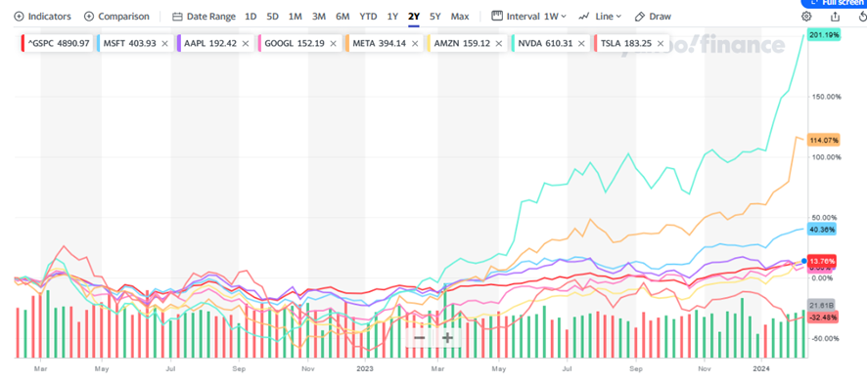Viewport: 867px width, 382px height.
Task: Click the AAPL 192.42 legend label
Action: point(211,43)
